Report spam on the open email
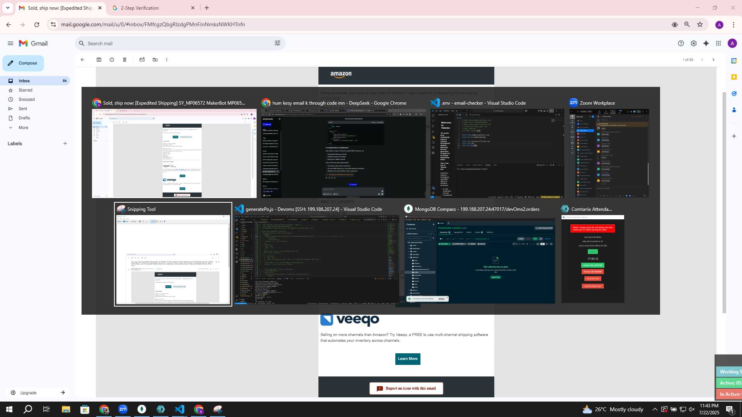 coord(112,60)
